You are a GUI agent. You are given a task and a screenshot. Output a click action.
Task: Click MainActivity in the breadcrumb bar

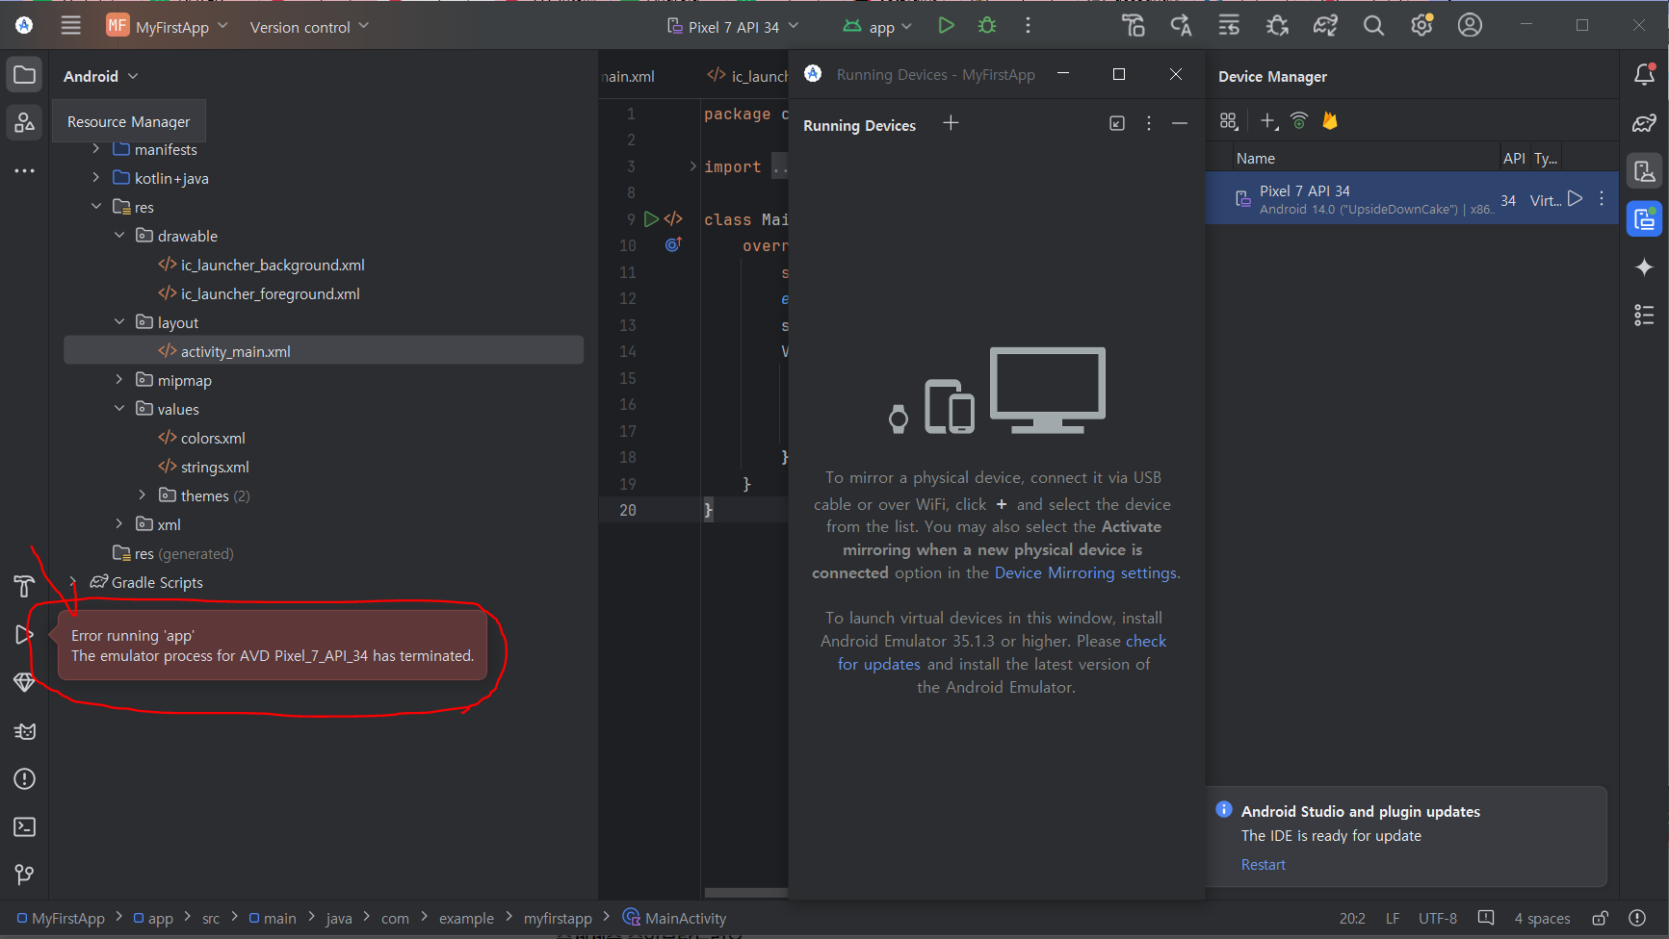674,918
